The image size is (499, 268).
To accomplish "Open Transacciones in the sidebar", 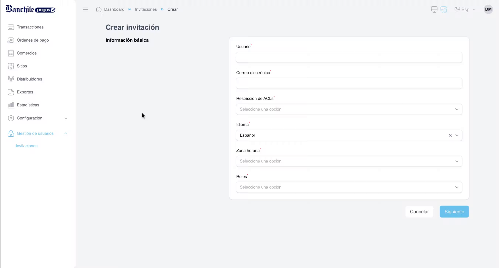I will point(30,27).
